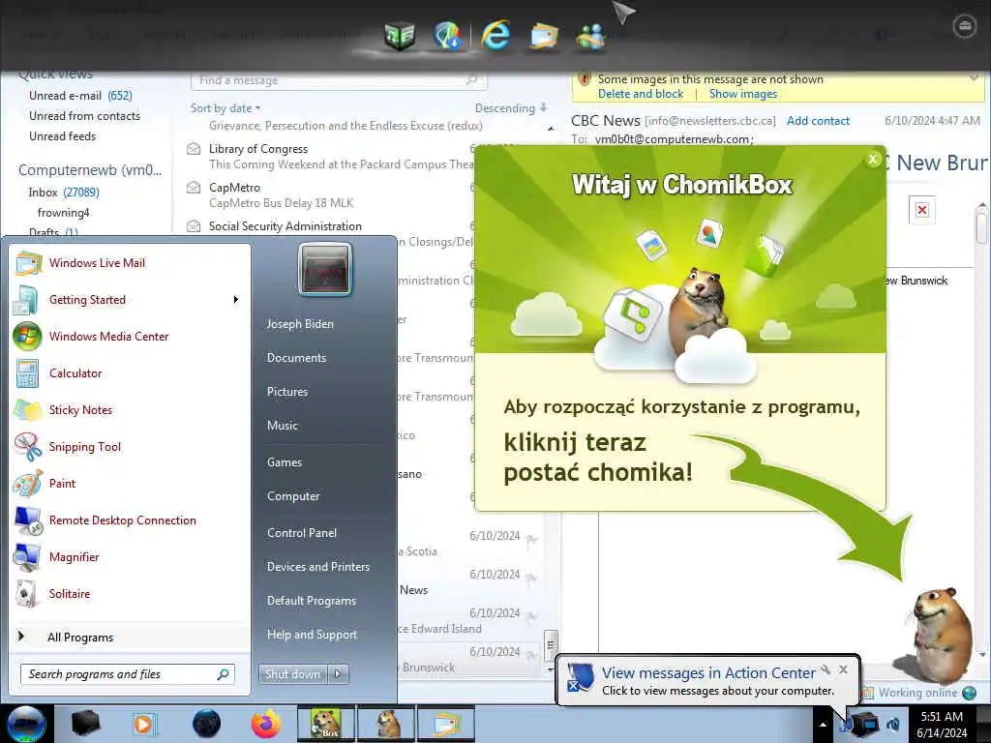Open the Inbox folder
The width and height of the screenshot is (991, 743).
point(63,193)
